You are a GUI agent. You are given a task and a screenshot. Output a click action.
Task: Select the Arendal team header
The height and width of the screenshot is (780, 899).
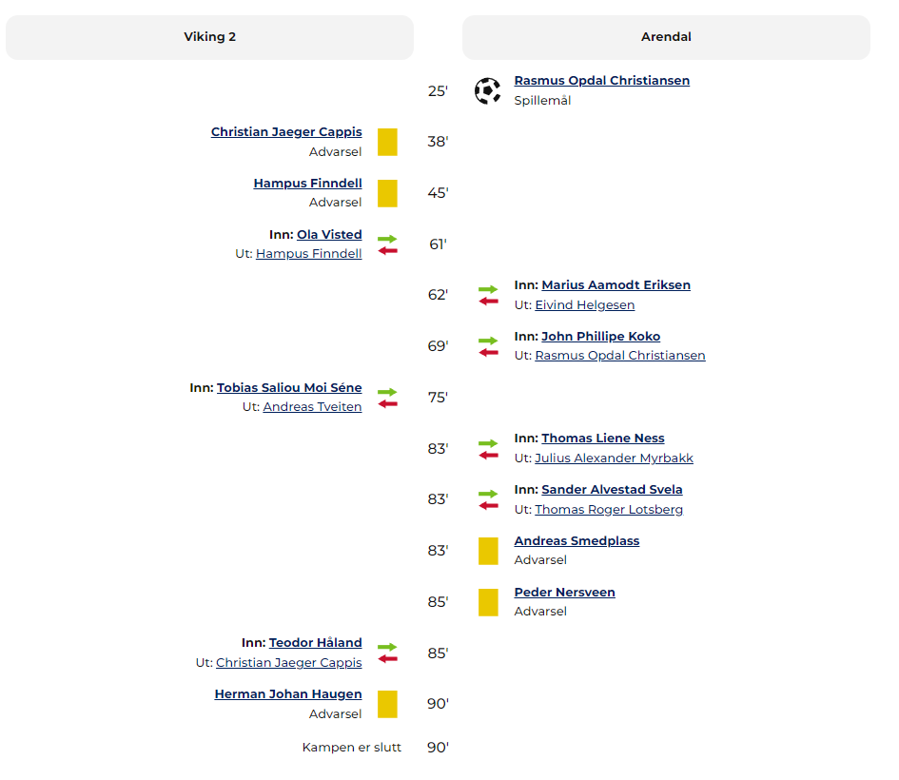tap(666, 37)
